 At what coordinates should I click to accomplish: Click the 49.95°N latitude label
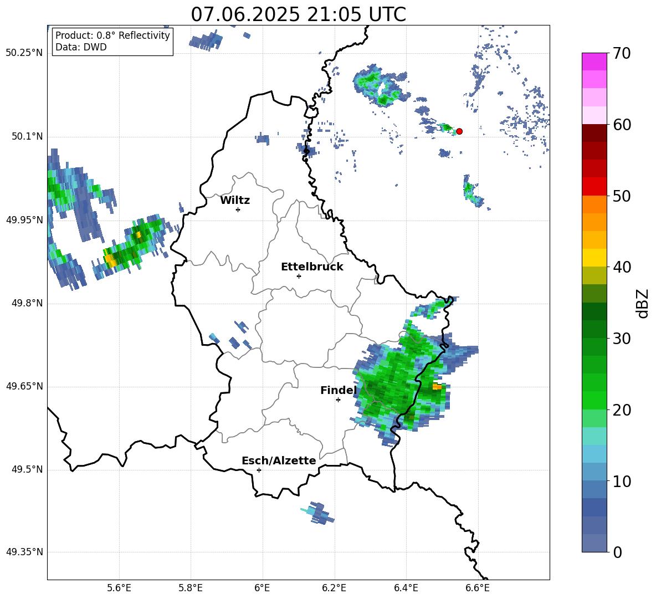click(24, 220)
